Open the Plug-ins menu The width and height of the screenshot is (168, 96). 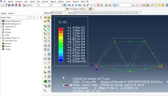[x=76, y=2]
